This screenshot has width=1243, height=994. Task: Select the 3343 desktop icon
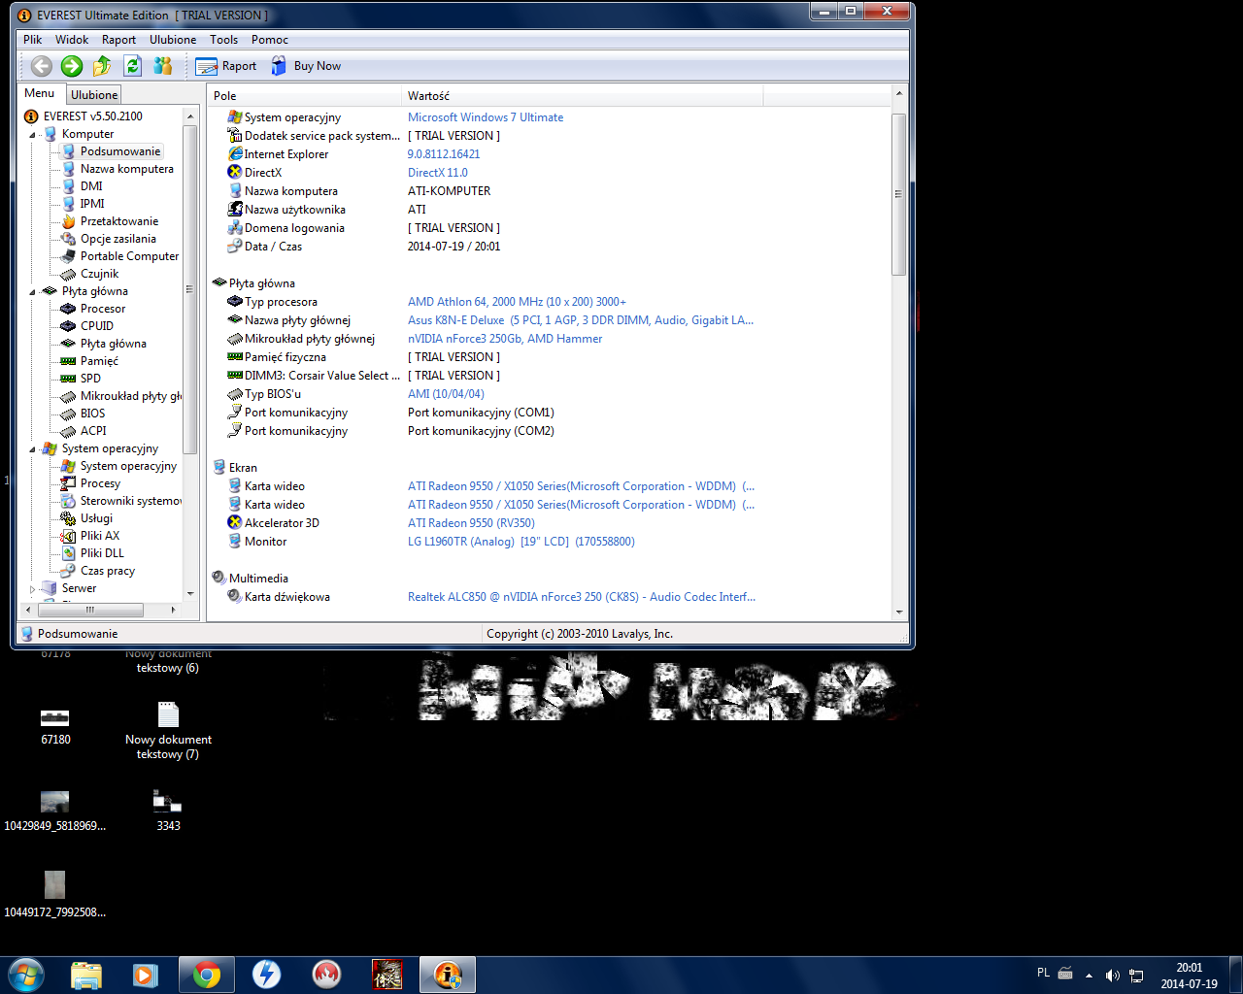tap(168, 812)
